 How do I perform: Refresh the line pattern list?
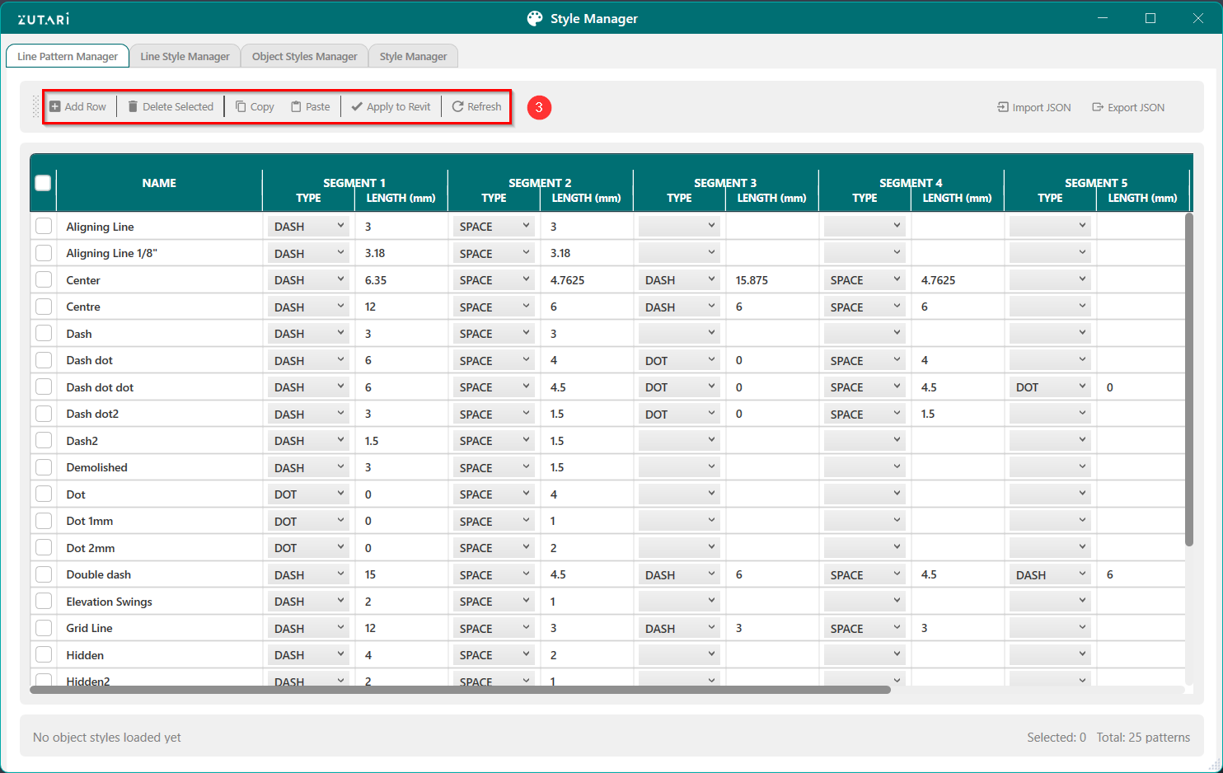(476, 107)
